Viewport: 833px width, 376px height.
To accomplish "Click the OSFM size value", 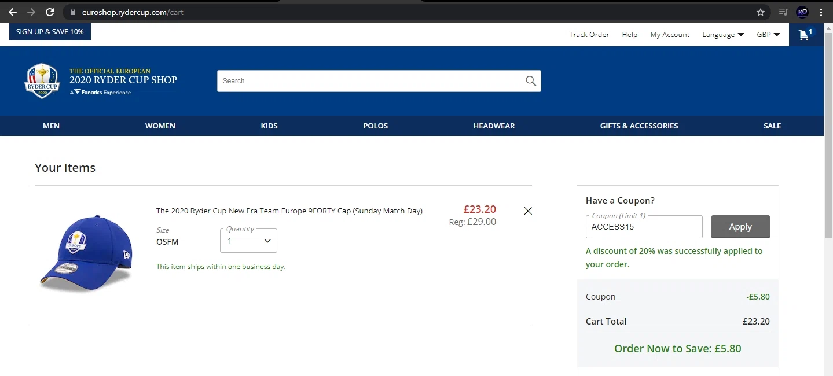I will point(167,242).
